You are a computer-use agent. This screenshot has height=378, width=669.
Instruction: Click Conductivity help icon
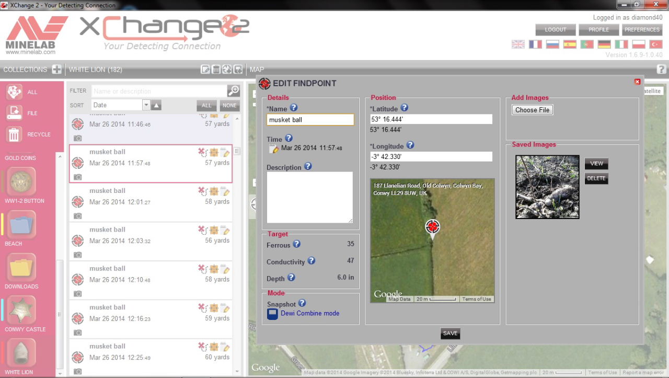[311, 261]
